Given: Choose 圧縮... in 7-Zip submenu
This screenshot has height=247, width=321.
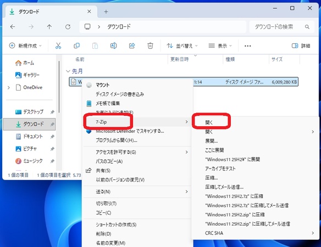Looking at the screenshot, I should click(255, 178).
